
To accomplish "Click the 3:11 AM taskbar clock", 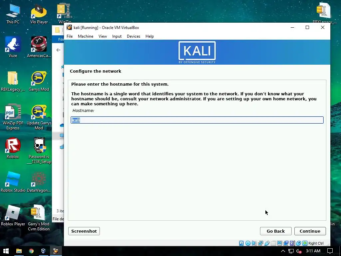I will point(313,251).
